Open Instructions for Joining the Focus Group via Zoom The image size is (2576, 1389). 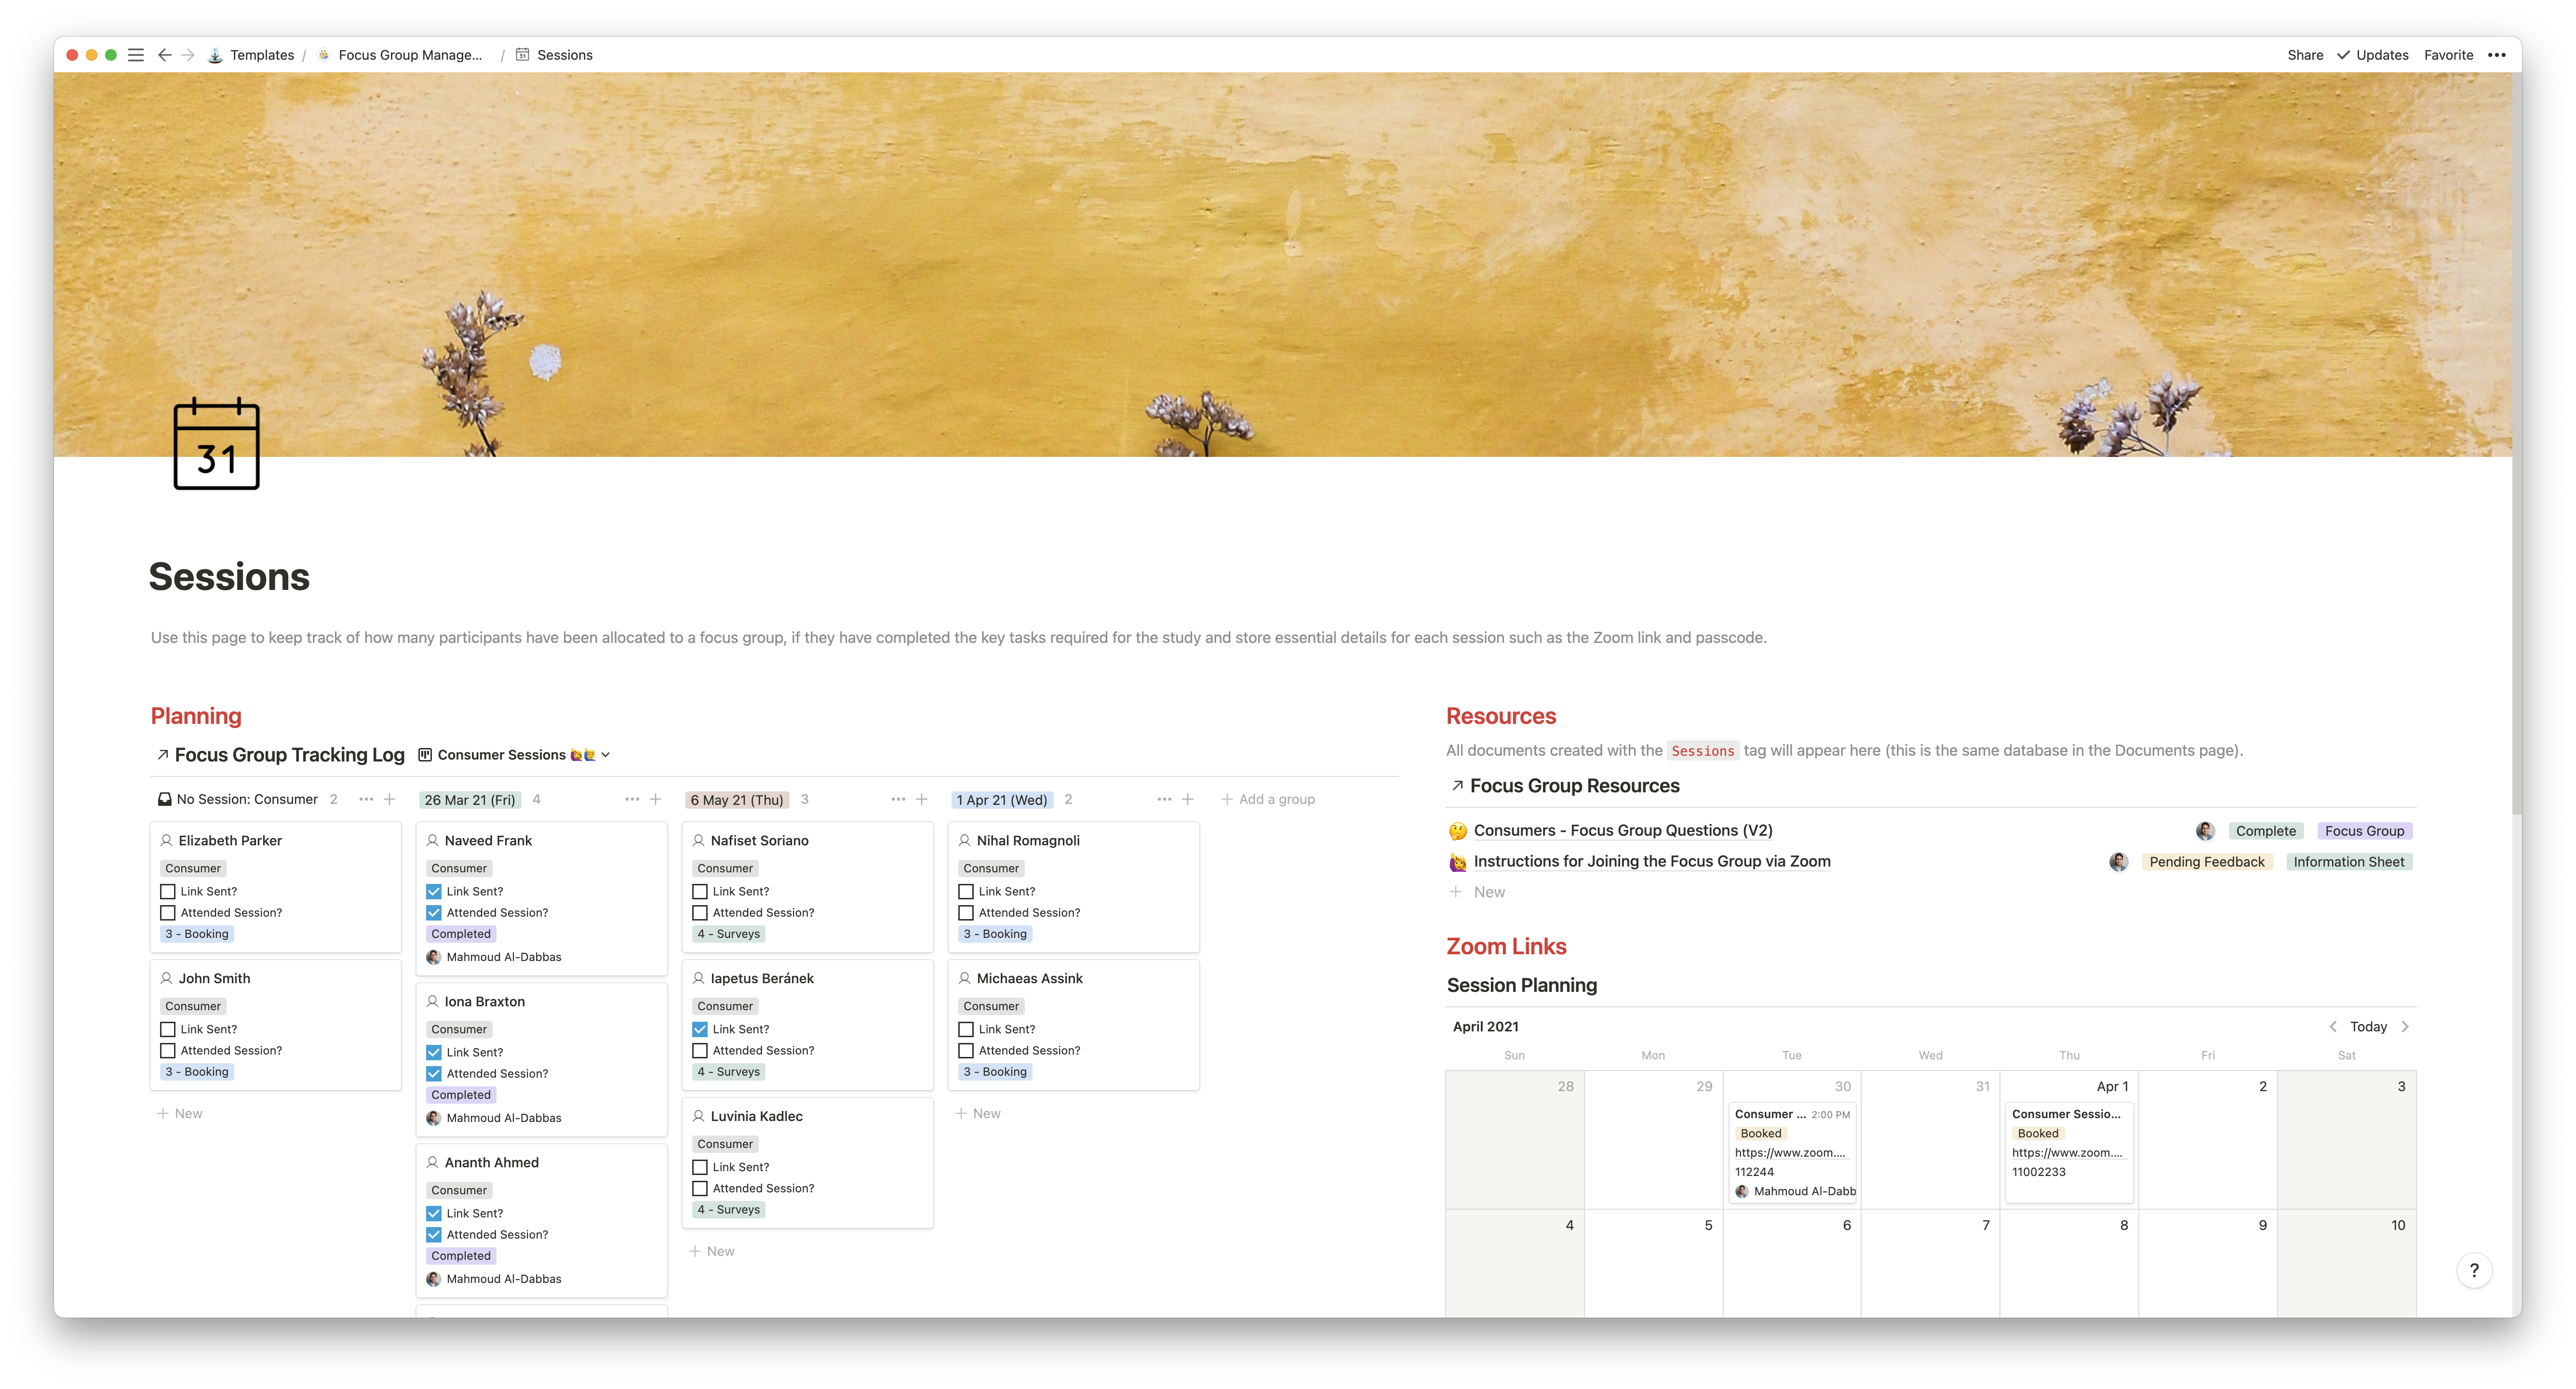pos(1651,861)
